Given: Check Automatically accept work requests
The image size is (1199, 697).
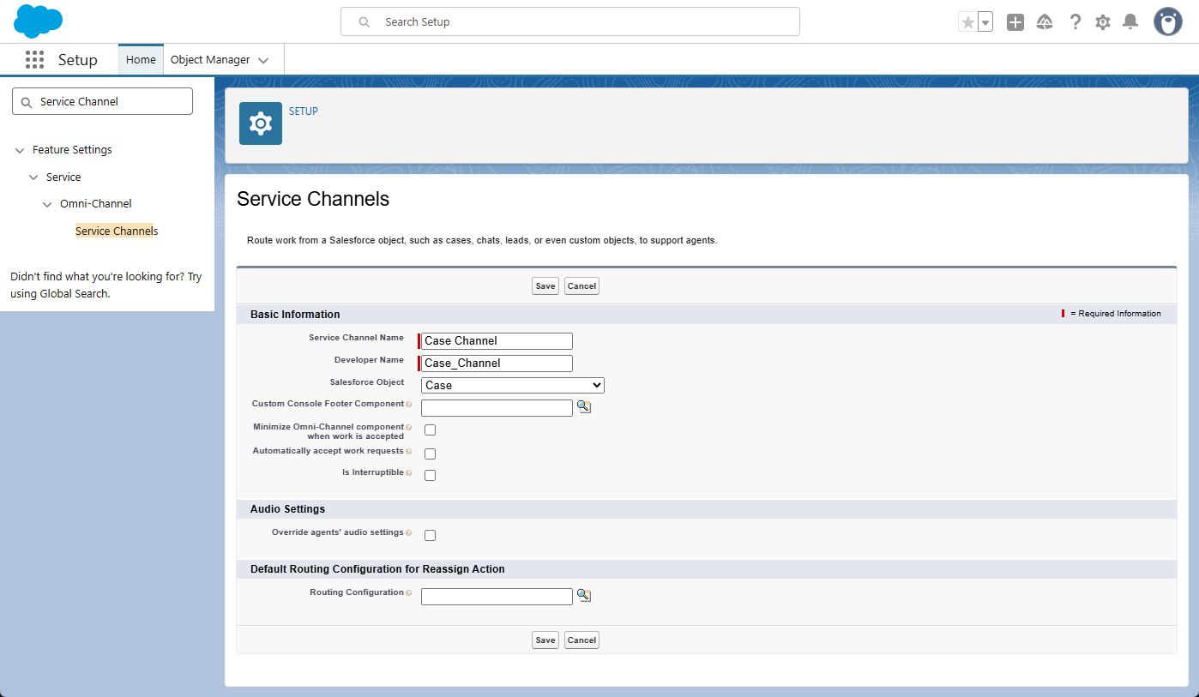Looking at the screenshot, I should (431, 454).
